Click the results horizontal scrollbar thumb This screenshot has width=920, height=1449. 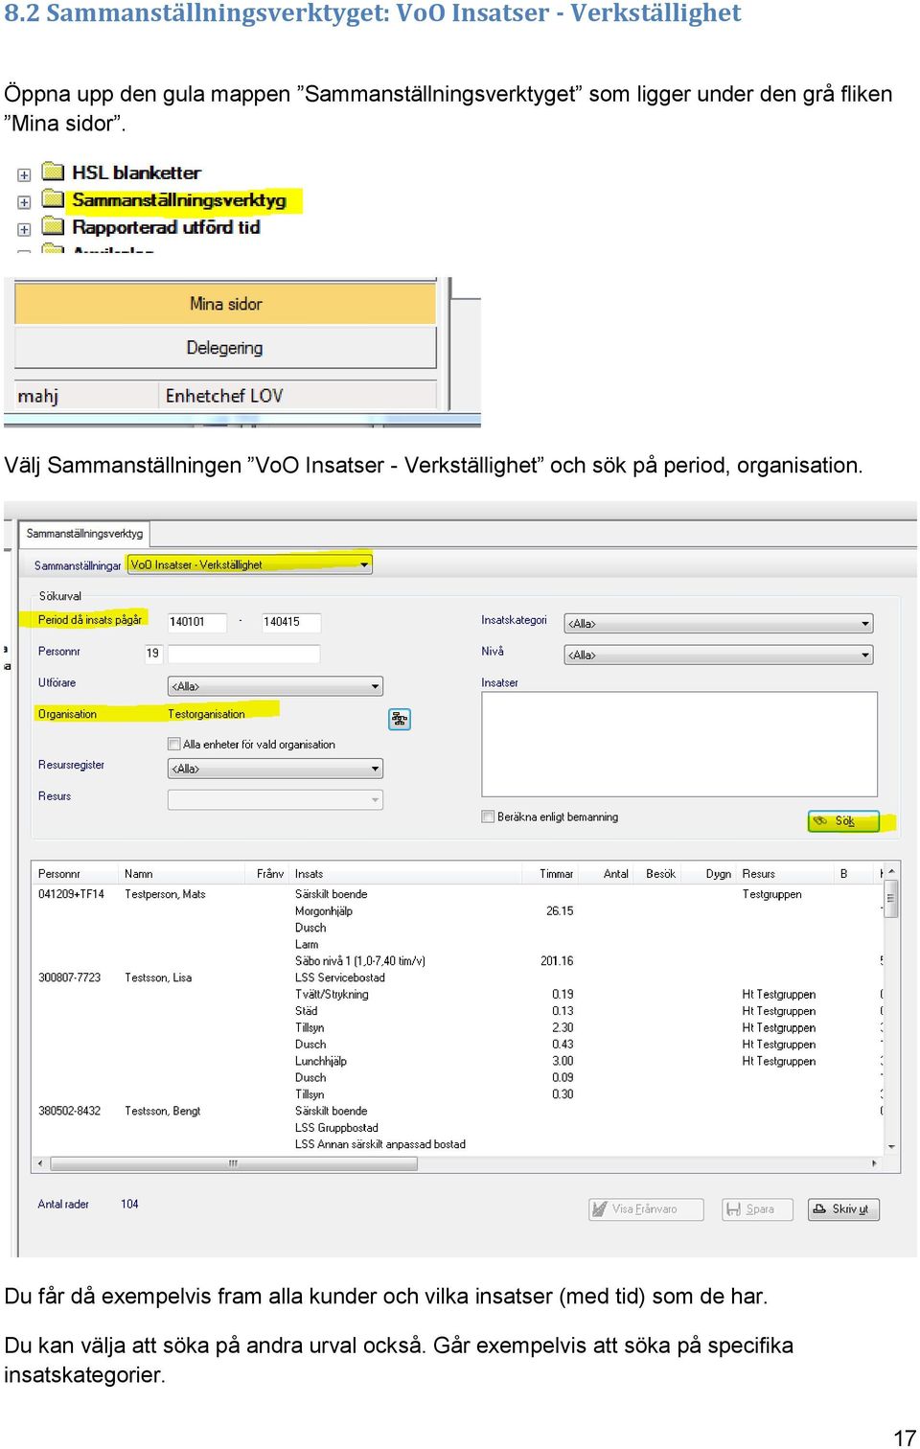(234, 1163)
